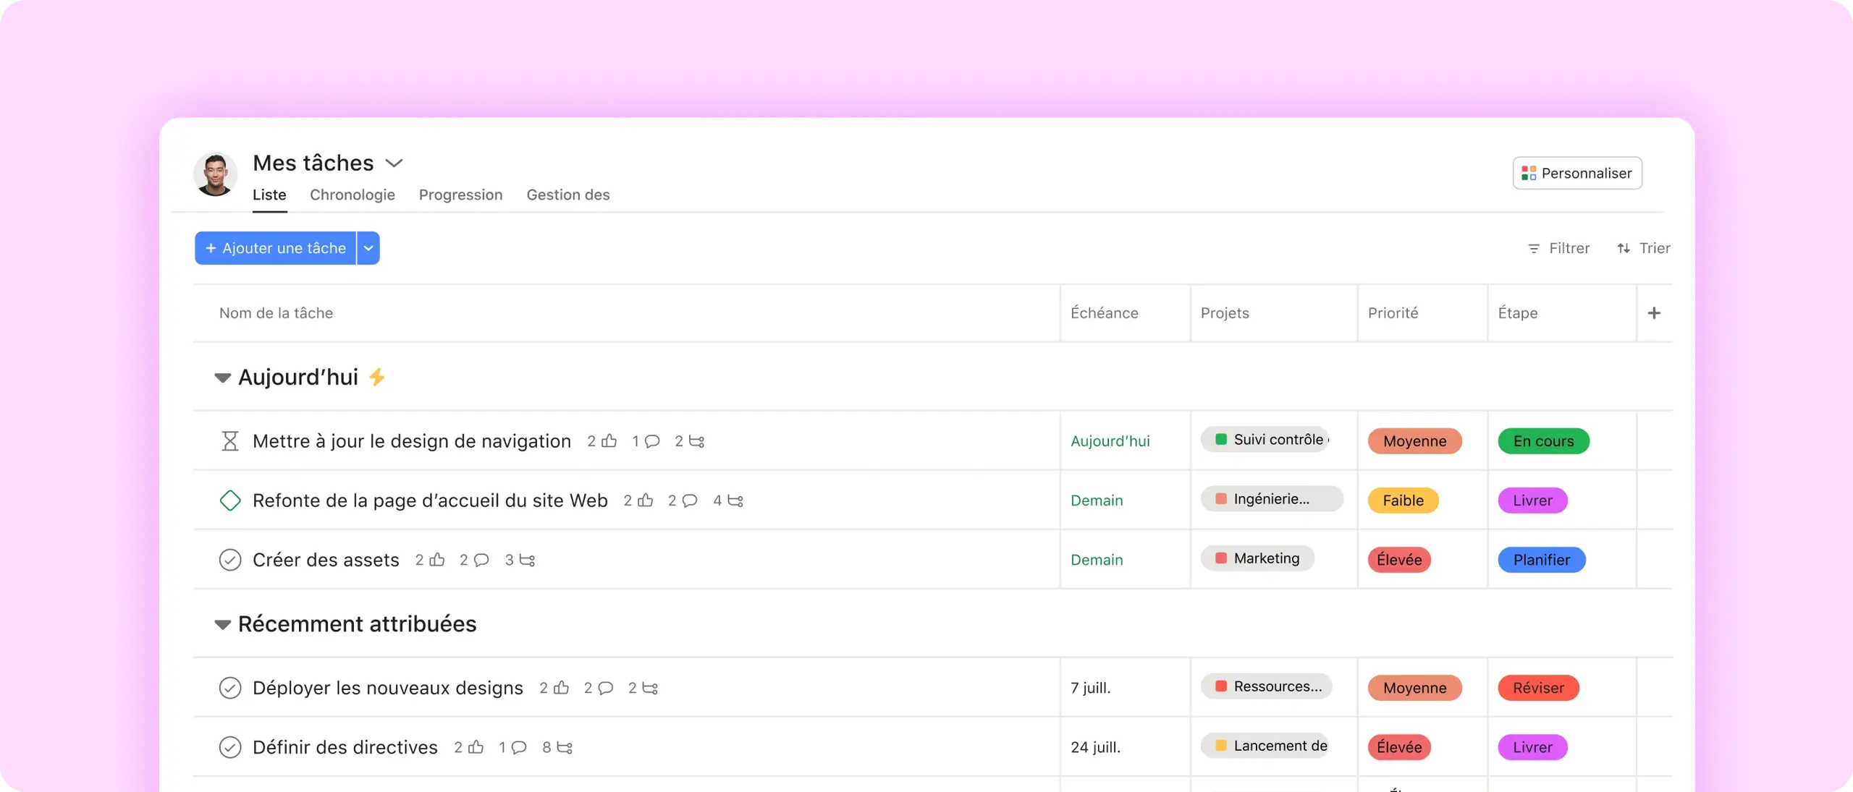Screen dimensions: 1853x792
Task: Change the Réviser stage pill
Action: pos(1538,688)
